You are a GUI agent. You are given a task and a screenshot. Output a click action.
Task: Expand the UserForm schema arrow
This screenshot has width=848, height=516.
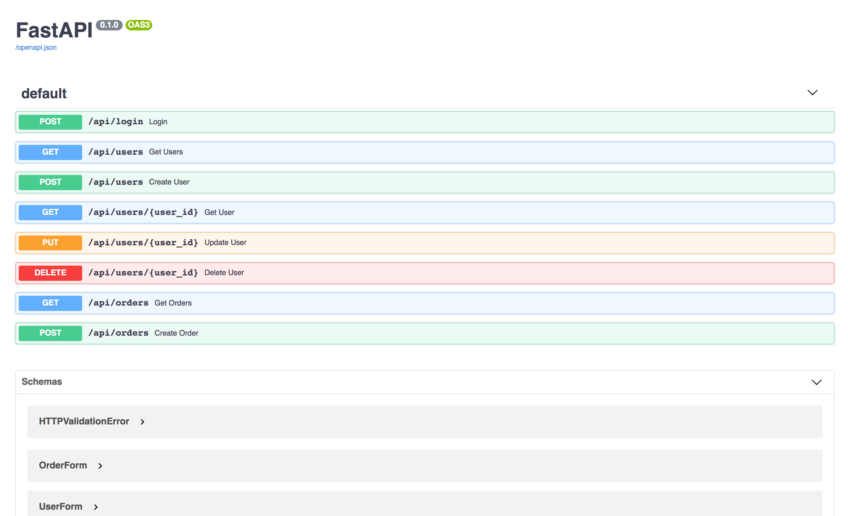tap(96, 507)
